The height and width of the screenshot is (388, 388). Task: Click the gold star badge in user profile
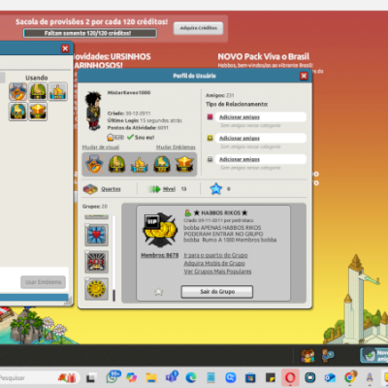(x=184, y=164)
